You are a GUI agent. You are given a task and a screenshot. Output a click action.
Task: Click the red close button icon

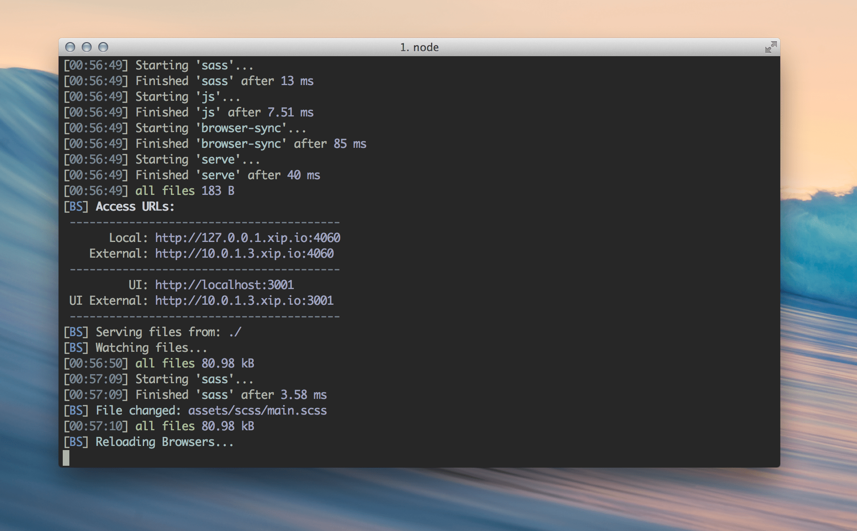(x=70, y=47)
